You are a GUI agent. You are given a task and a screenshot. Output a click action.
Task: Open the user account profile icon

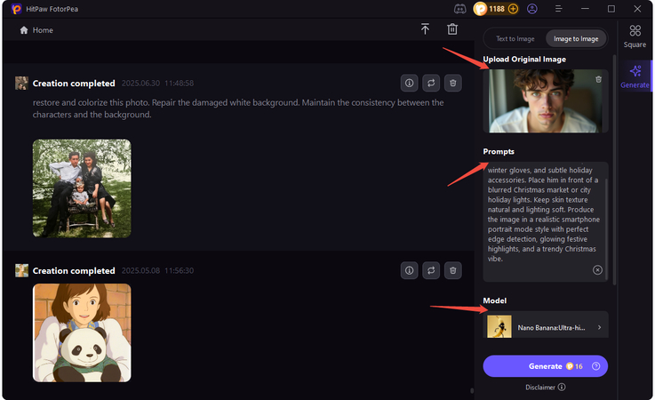[532, 9]
